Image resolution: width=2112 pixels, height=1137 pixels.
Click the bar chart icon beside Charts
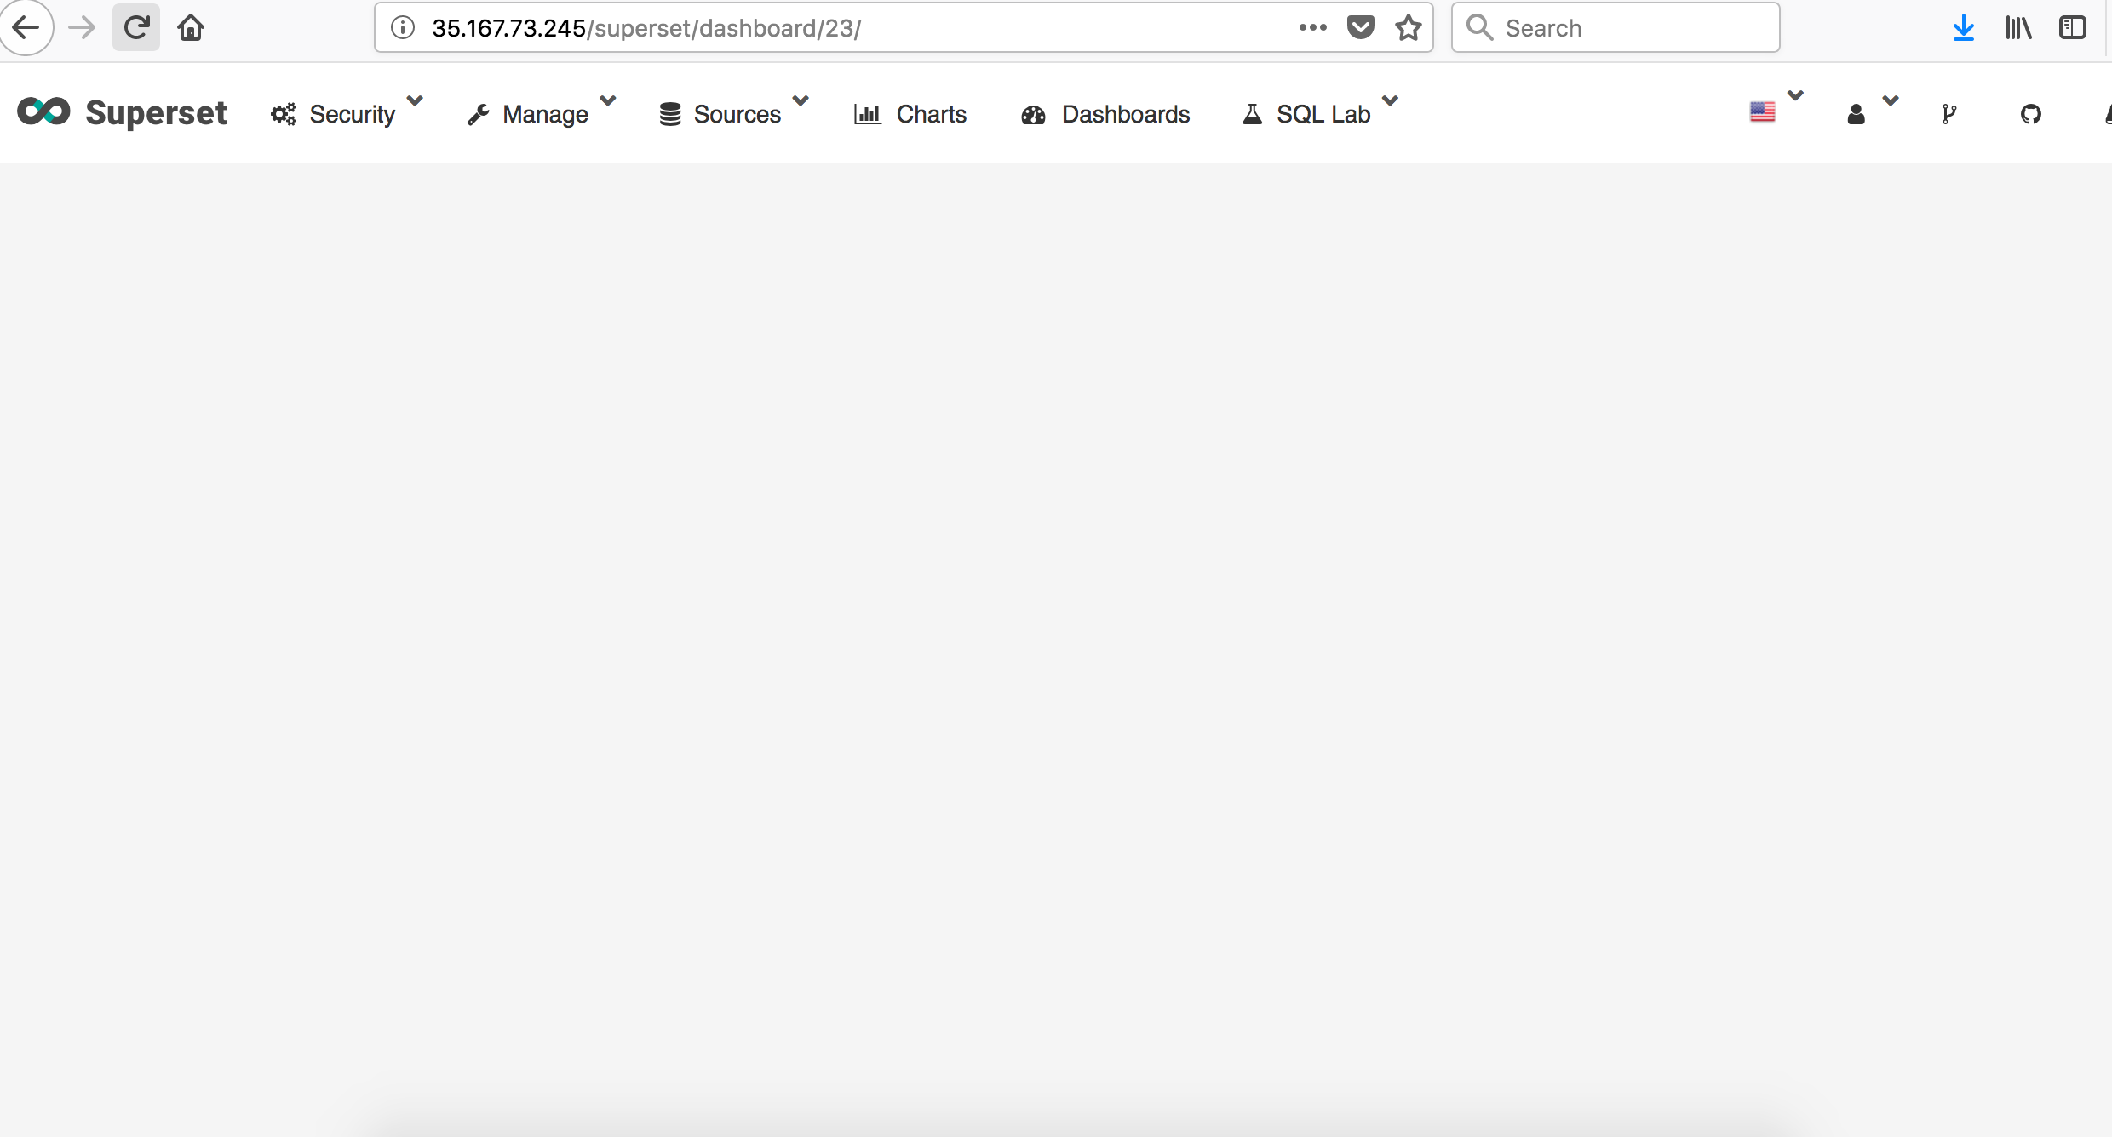point(867,114)
